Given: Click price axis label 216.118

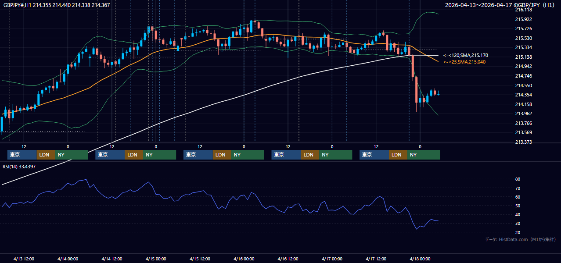Looking at the screenshot, I should pos(523,10).
